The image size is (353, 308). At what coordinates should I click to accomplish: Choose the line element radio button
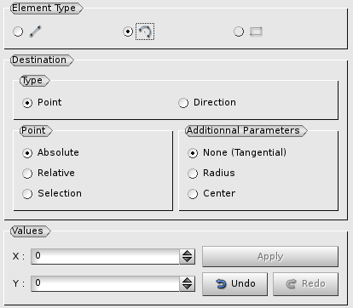[18, 31]
